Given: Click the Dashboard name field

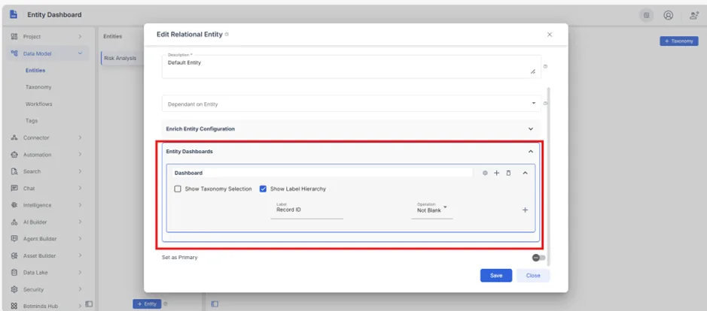Looking at the screenshot, I should pyautogui.click(x=322, y=173).
